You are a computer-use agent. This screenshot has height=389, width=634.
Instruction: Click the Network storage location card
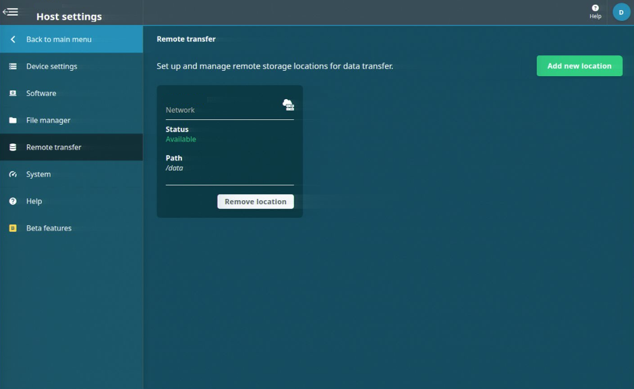(229, 150)
